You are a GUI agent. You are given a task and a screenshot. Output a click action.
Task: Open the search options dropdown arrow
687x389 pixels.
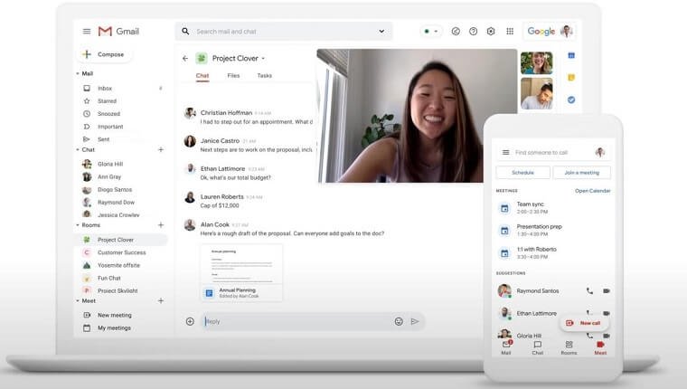coord(381,31)
